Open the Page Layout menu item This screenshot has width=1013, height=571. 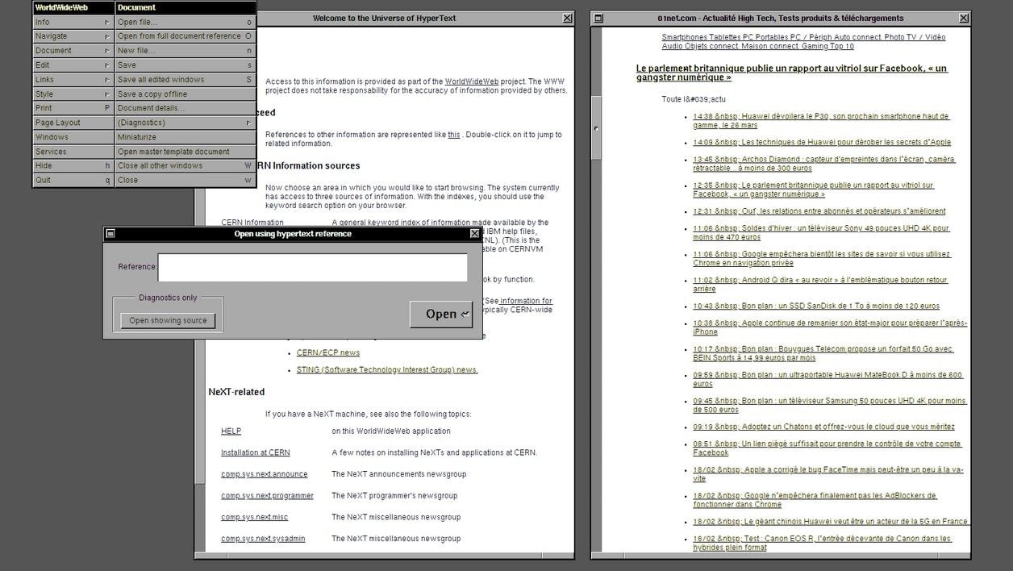pyautogui.click(x=73, y=123)
